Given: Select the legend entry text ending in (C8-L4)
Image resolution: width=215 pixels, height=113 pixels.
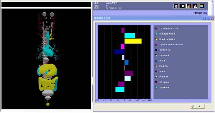Looking at the screenshot, I should pyautogui.click(x=169, y=29).
